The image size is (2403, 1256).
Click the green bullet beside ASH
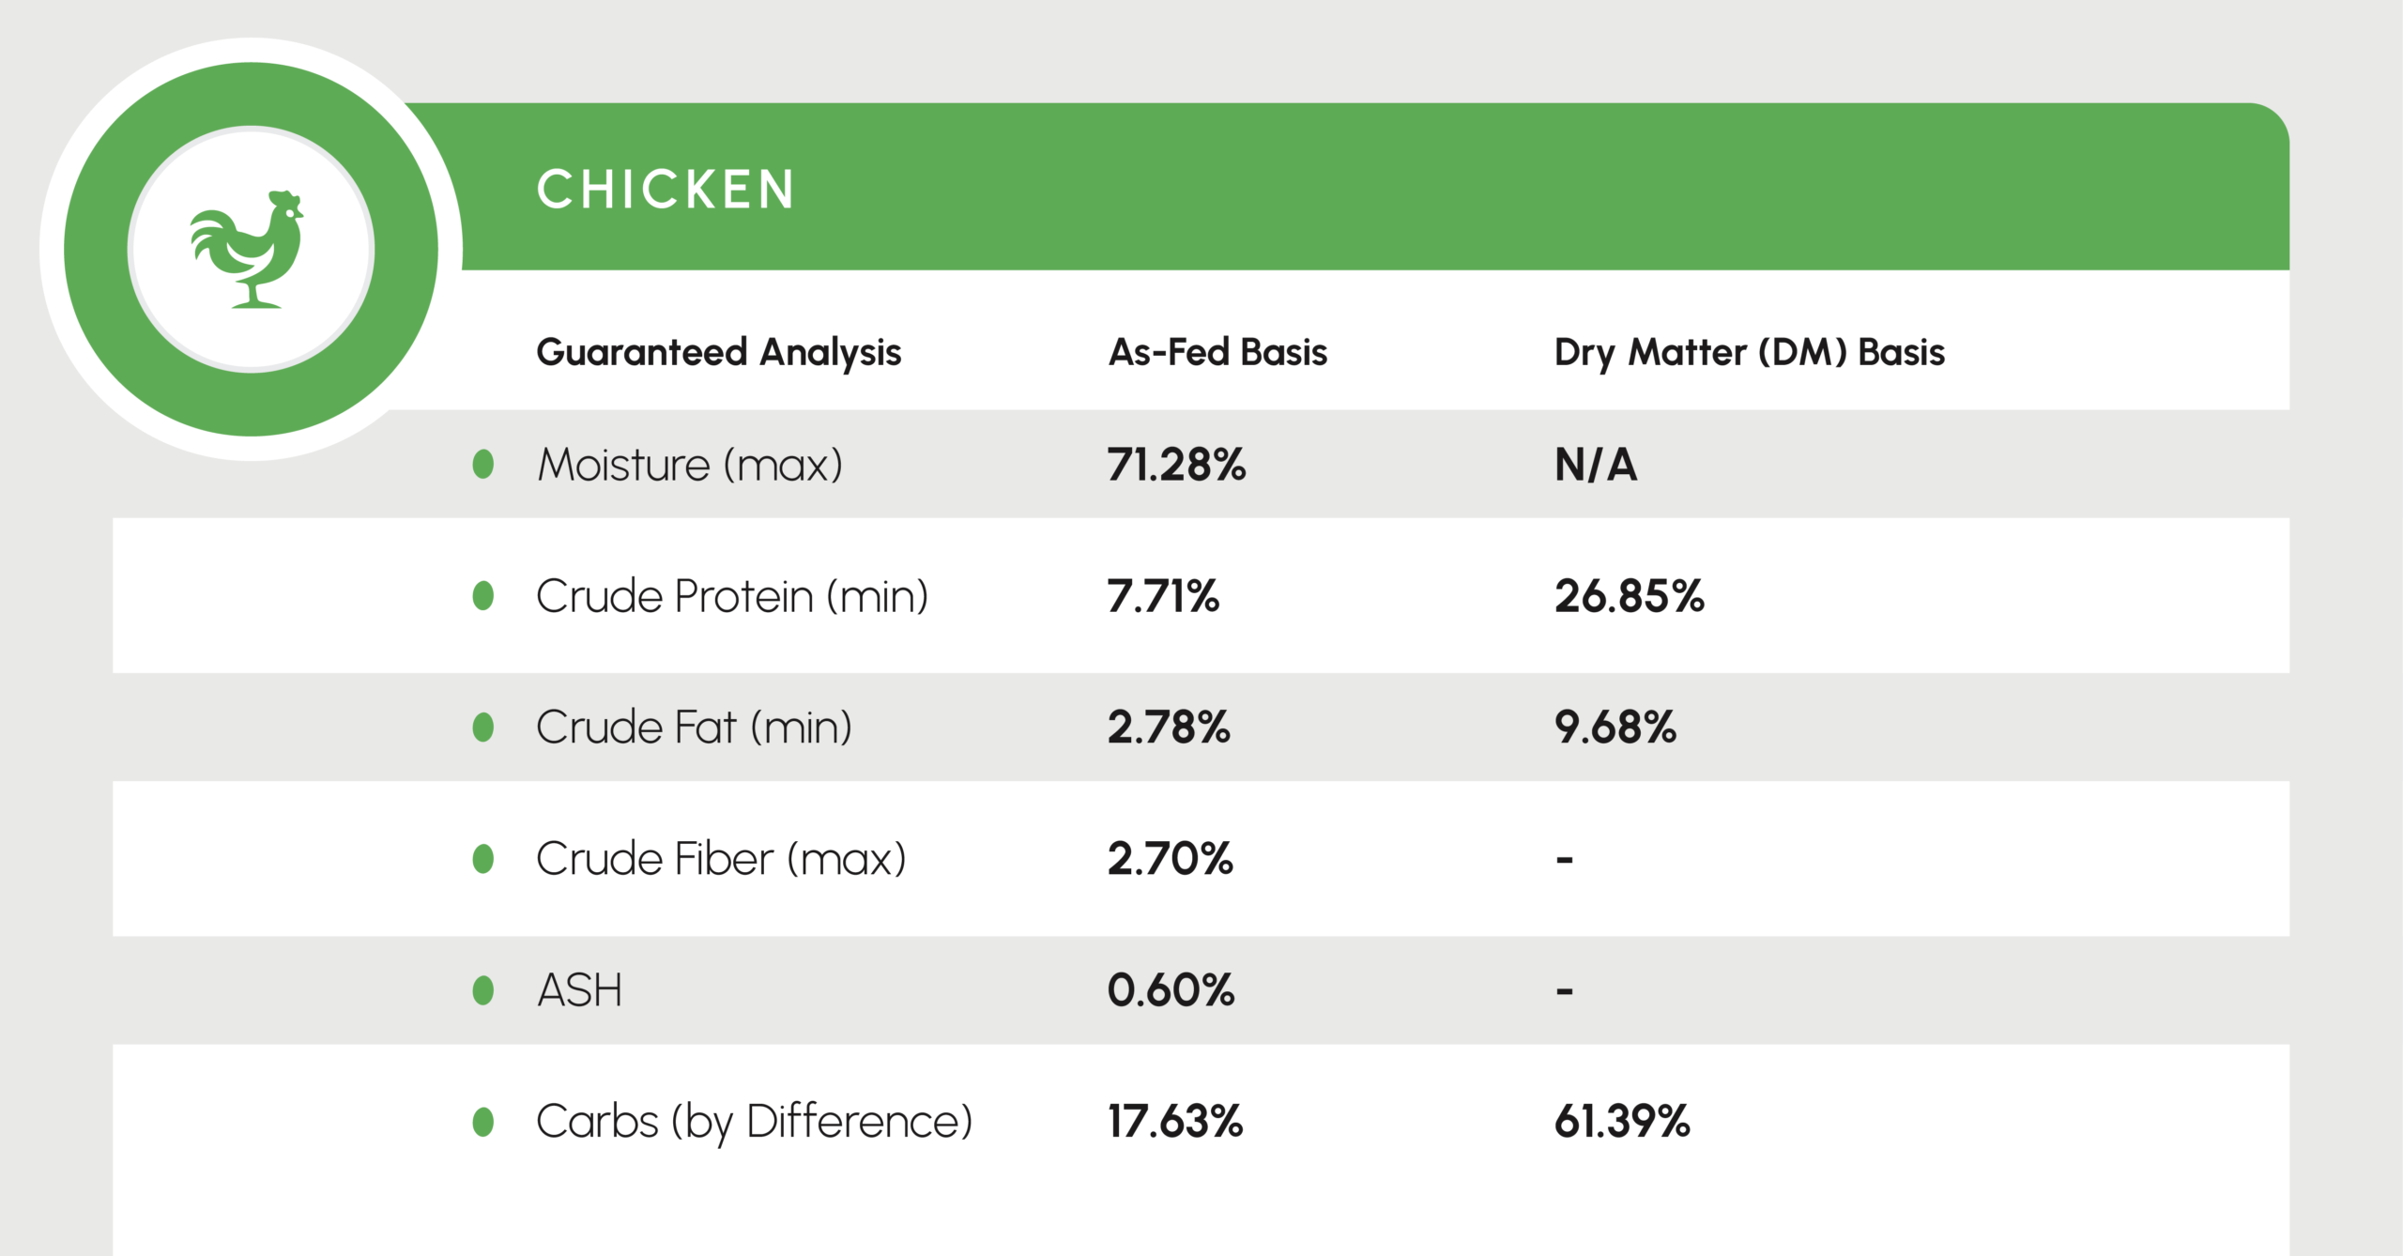click(483, 989)
